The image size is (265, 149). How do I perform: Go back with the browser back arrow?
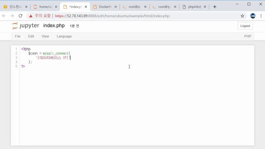click(4, 16)
